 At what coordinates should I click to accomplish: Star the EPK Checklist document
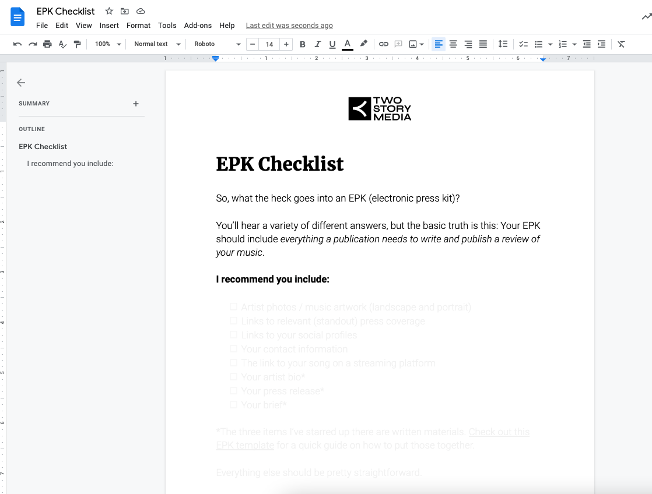(109, 12)
